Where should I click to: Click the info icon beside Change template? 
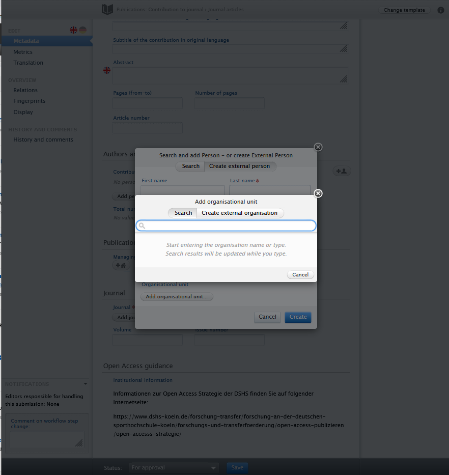[x=440, y=10]
